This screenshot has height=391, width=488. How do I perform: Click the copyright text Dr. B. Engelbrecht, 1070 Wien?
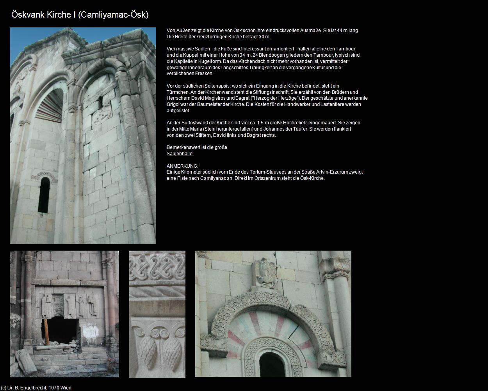pos(36,388)
